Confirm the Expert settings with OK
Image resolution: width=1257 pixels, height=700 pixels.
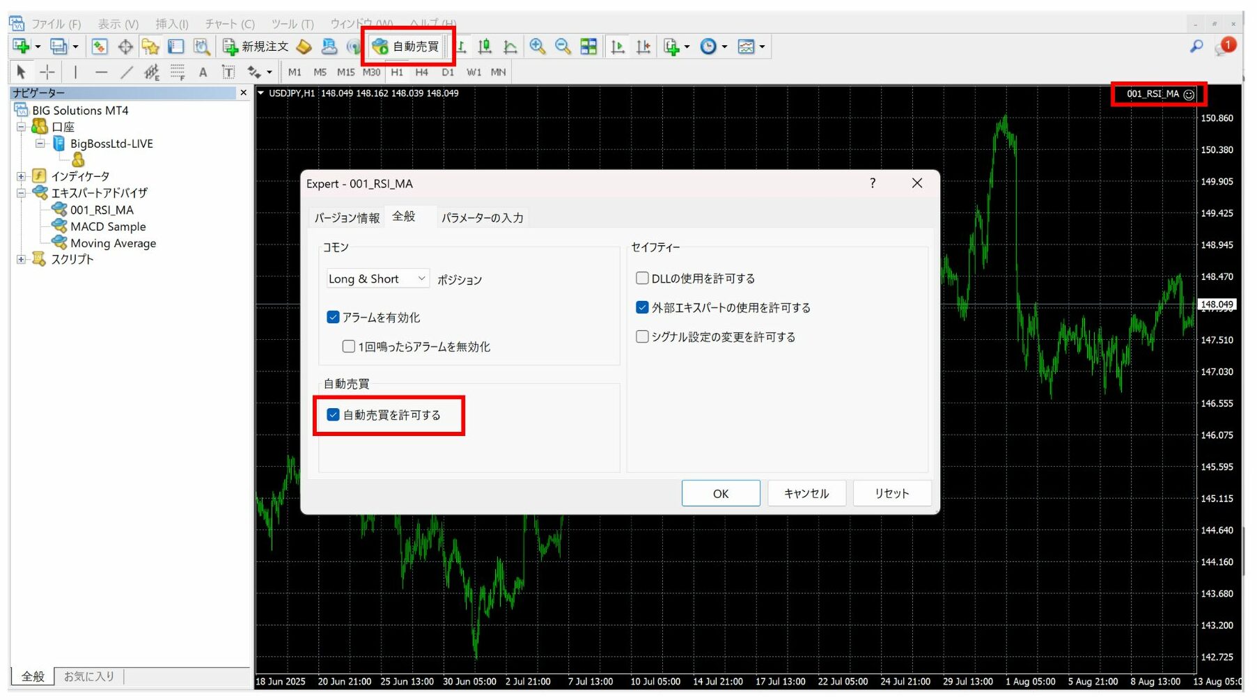click(x=721, y=493)
